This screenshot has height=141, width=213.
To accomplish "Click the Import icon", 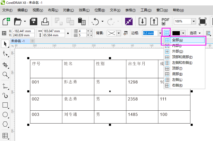I will click(142, 21).
